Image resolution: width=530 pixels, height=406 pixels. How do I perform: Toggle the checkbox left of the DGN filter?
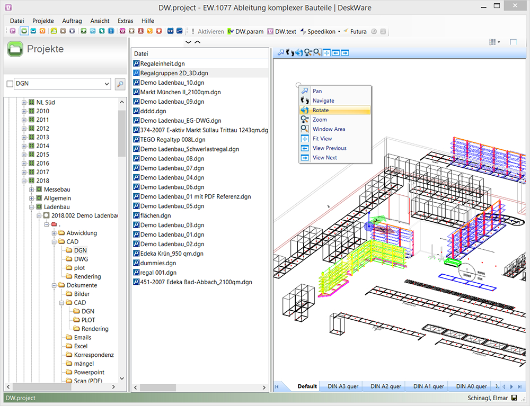click(10, 84)
